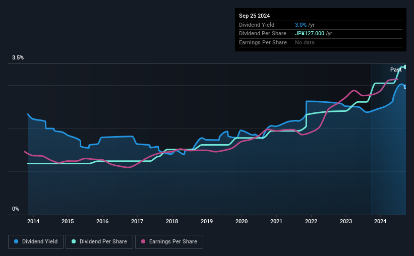Image resolution: width=414 pixels, height=256 pixels.
Task: Click the 0% y-axis label
Action: click(x=16, y=209)
